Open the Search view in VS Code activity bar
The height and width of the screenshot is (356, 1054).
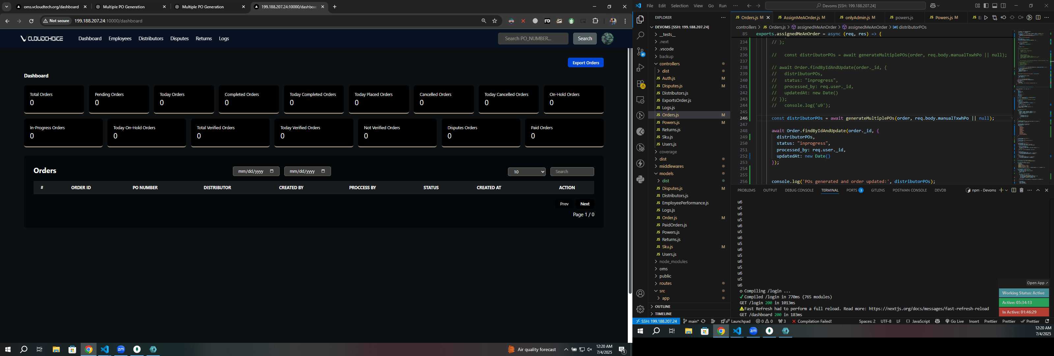(640, 36)
